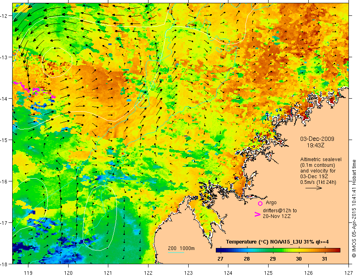Click the '-13' latitude axis label
This screenshot has width=357, height=276.
(x=4, y=57)
